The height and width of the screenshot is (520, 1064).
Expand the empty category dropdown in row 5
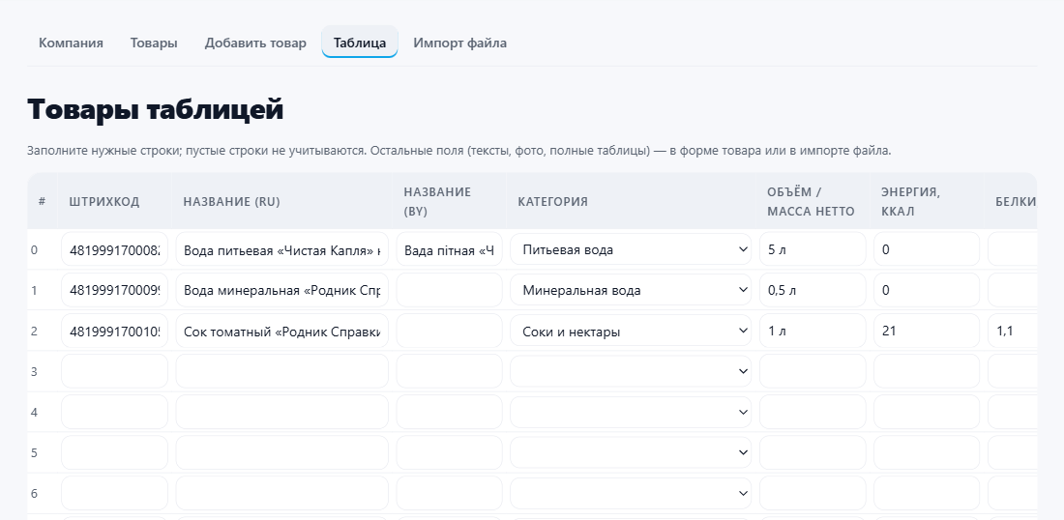point(631,452)
